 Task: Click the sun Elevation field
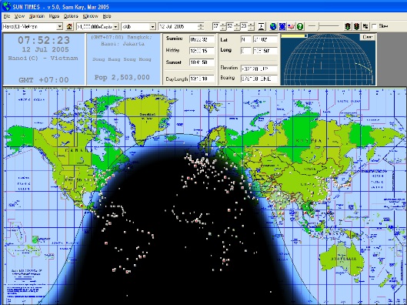coord(259,69)
